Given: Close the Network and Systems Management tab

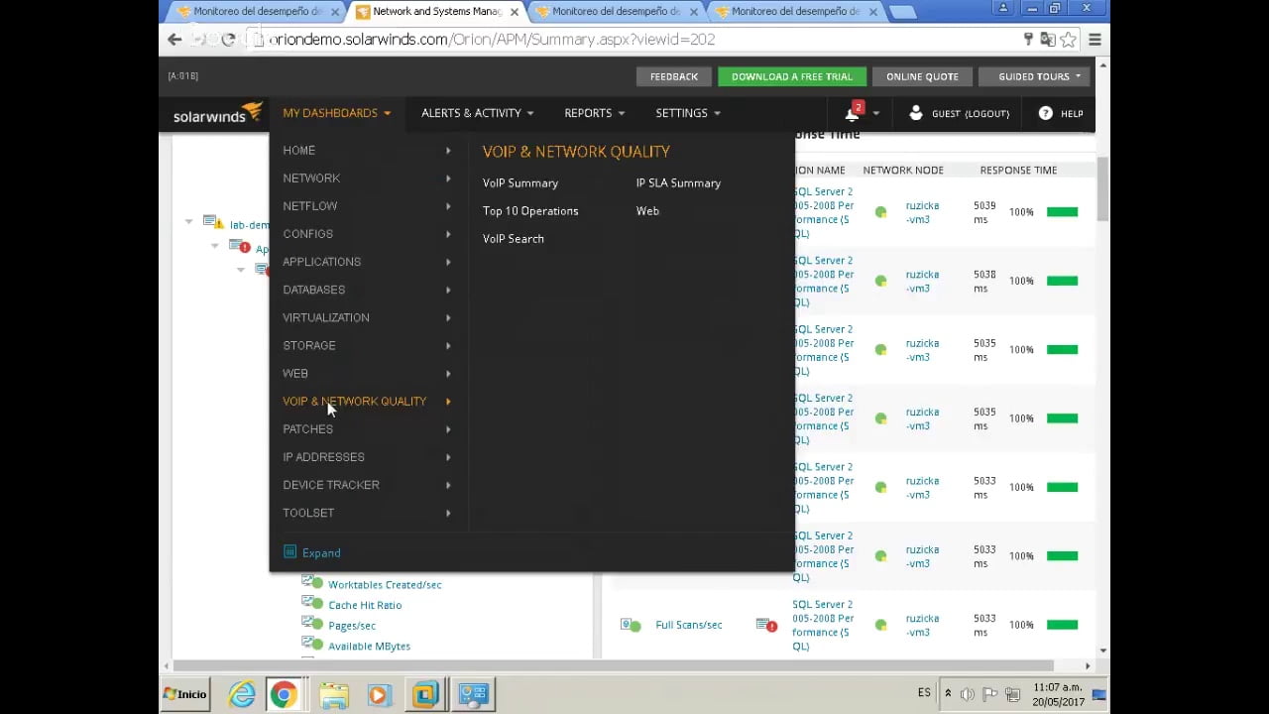Looking at the screenshot, I should 514,12.
